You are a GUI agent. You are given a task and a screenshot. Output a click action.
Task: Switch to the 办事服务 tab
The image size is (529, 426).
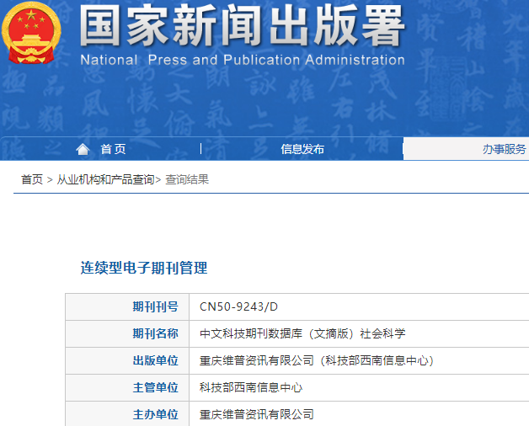coord(504,149)
